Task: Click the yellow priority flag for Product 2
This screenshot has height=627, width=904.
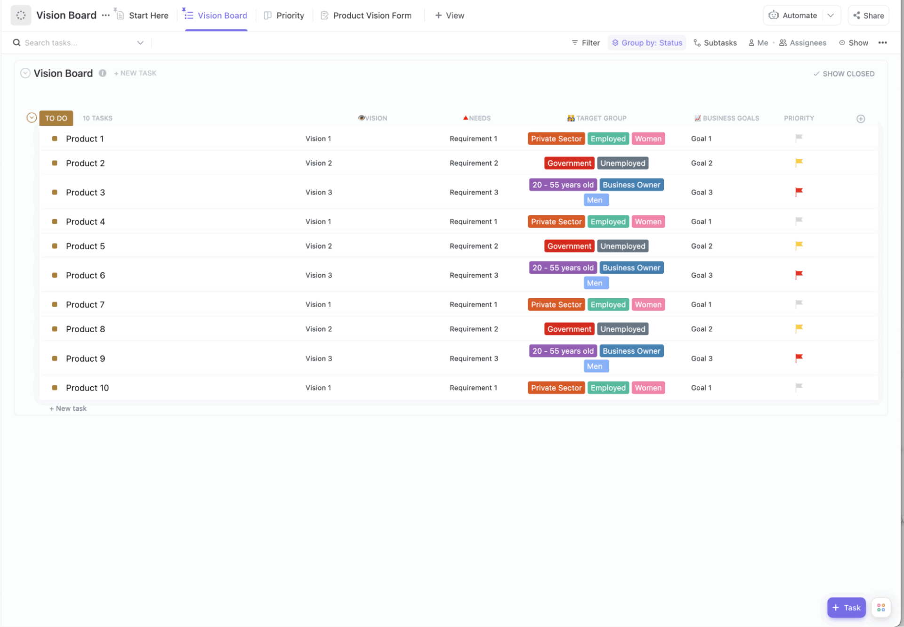Action: point(799,163)
